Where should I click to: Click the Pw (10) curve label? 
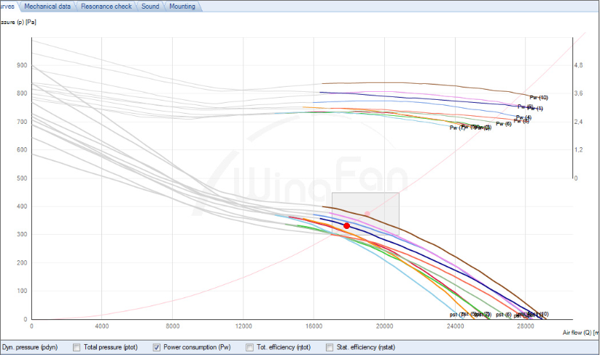[x=539, y=97]
